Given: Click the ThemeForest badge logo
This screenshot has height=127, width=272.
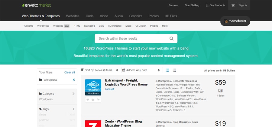Looking at the screenshot, I should tap(235, 21).
